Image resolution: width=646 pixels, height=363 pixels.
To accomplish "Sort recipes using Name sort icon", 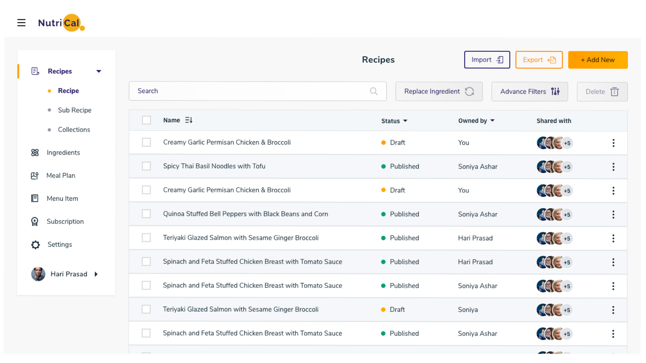I will click(189, 120).
